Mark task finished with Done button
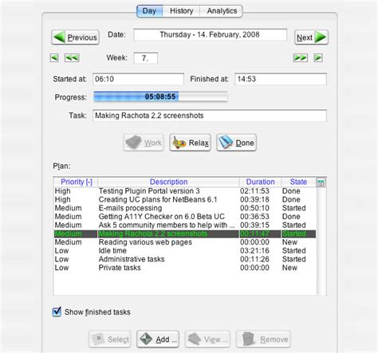The image size is (378, 353). [x=237, y=143]
